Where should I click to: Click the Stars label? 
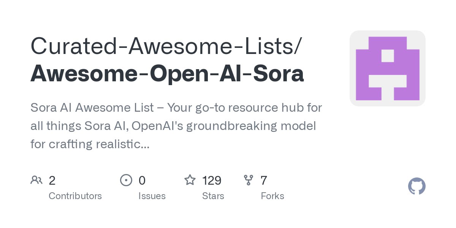[x=213, y=196]
